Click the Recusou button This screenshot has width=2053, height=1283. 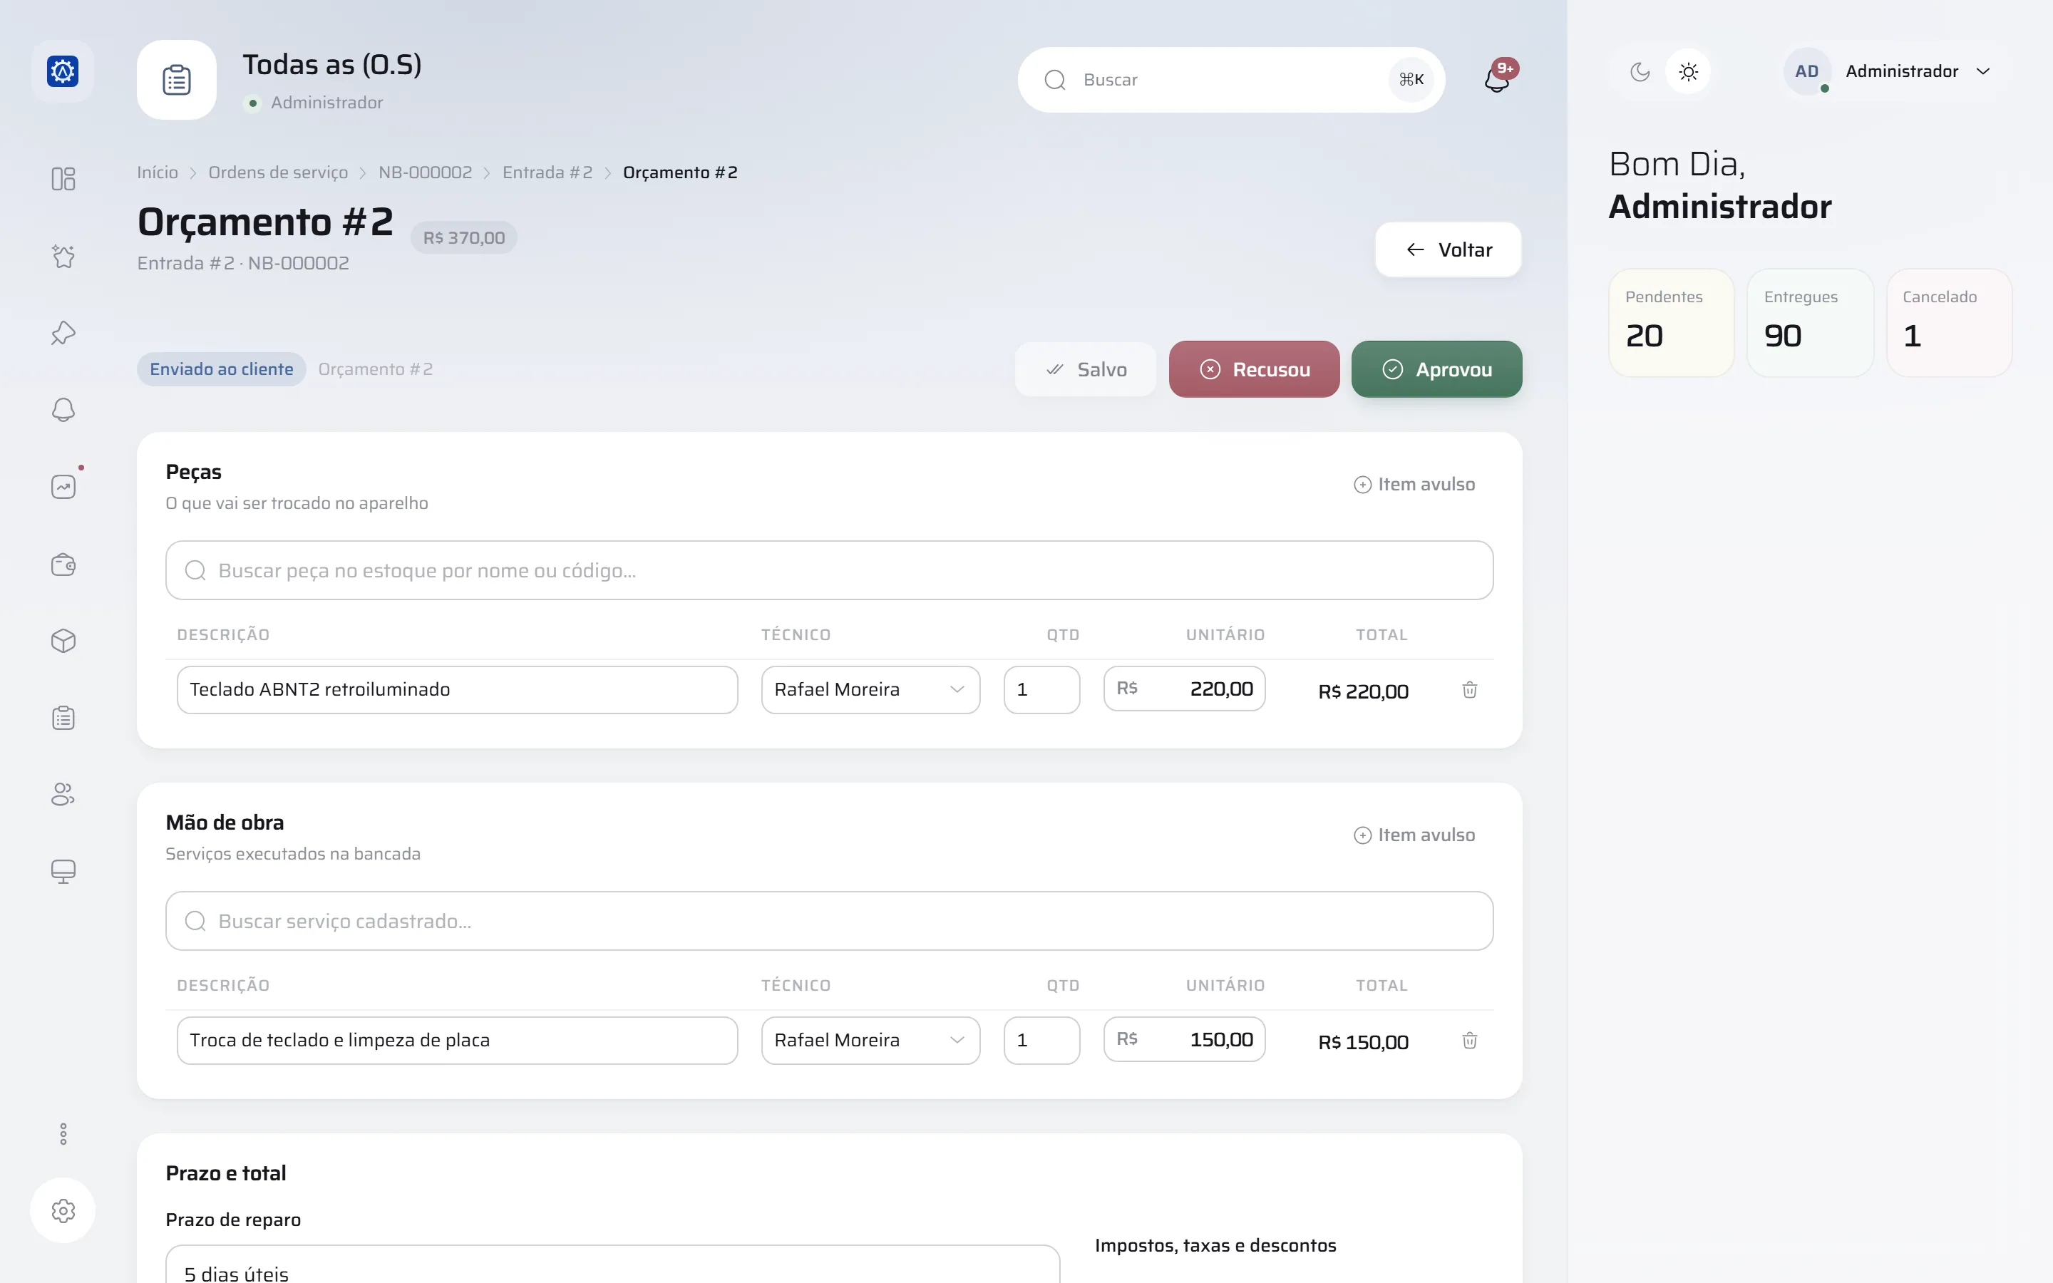pyautogui.click(x=1254, y=369)
